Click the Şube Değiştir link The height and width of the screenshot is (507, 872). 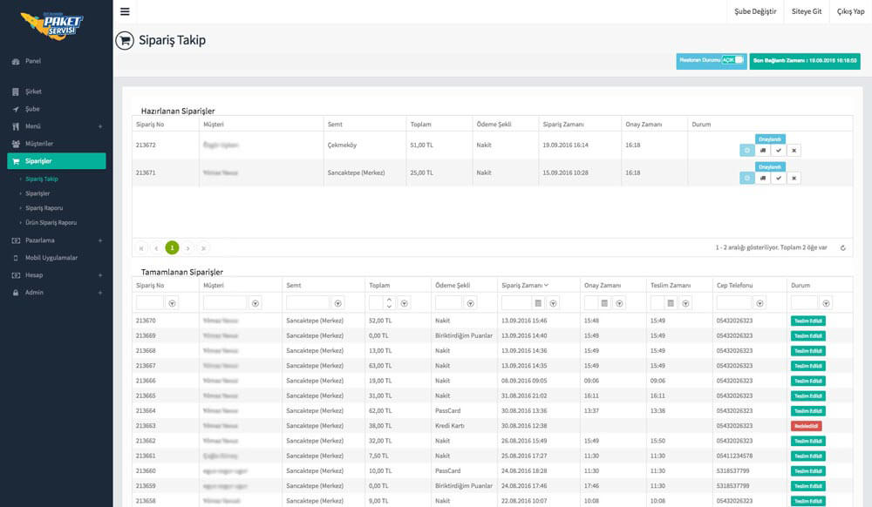(753, 11)
